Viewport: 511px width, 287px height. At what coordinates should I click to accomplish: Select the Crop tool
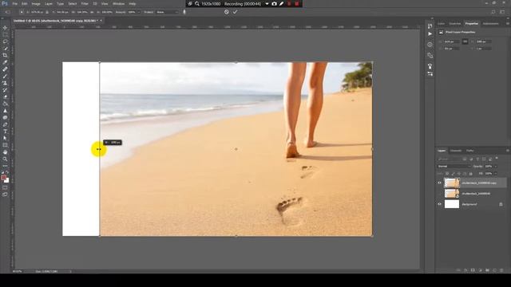coord(5,55)
